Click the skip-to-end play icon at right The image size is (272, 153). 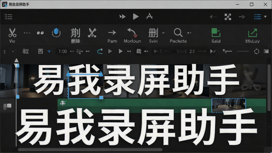(x=213, y=51)
